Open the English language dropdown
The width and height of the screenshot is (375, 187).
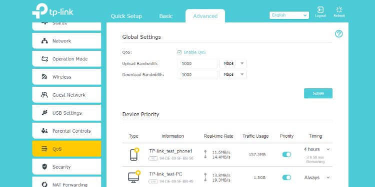[289, 15]
